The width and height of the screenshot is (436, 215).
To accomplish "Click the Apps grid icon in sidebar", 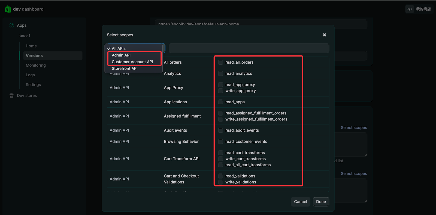I will (11, 25).
